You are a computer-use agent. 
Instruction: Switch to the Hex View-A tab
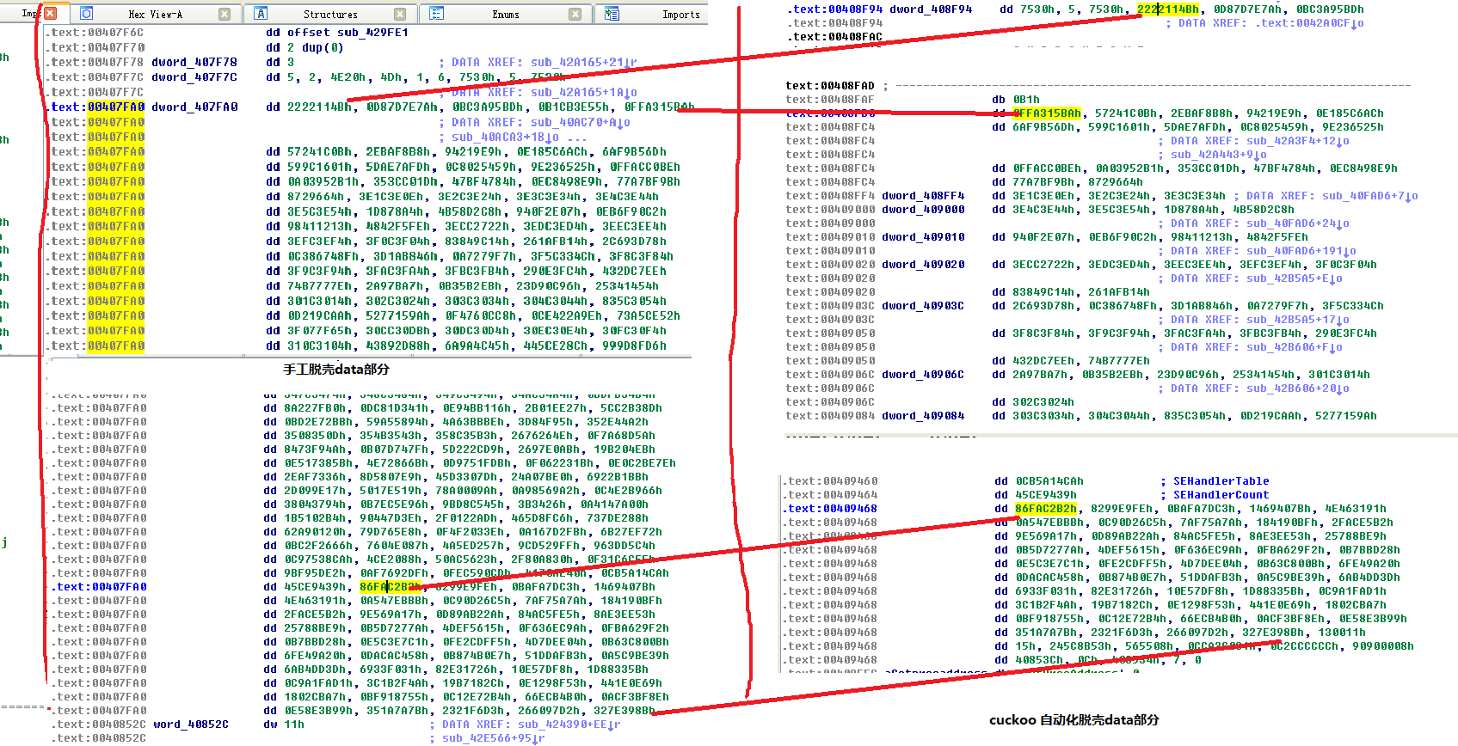155,14
